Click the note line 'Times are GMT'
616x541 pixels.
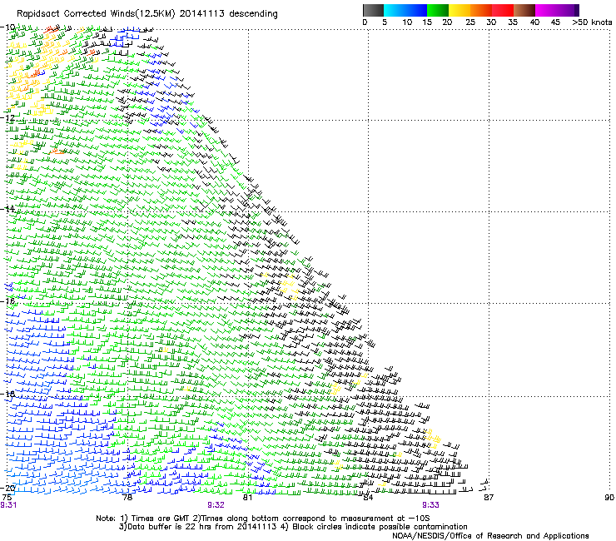[x=161, y=519]
